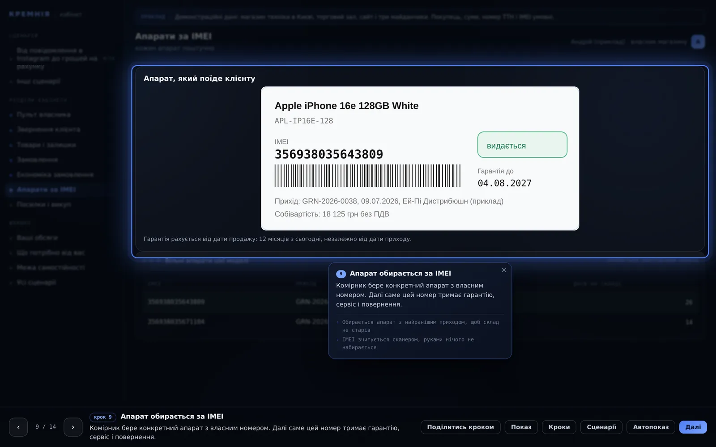716x447 pixels.
Task: Open Межа самостійності in sidebar
Action: 51,267
